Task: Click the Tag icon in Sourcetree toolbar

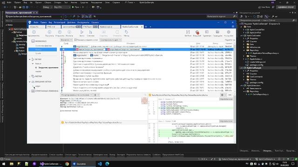Action: click(x=126, y=32)
